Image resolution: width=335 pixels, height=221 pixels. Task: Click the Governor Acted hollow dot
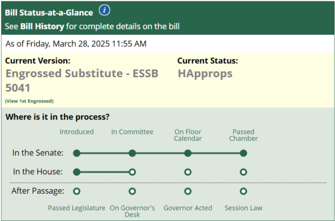188,191
